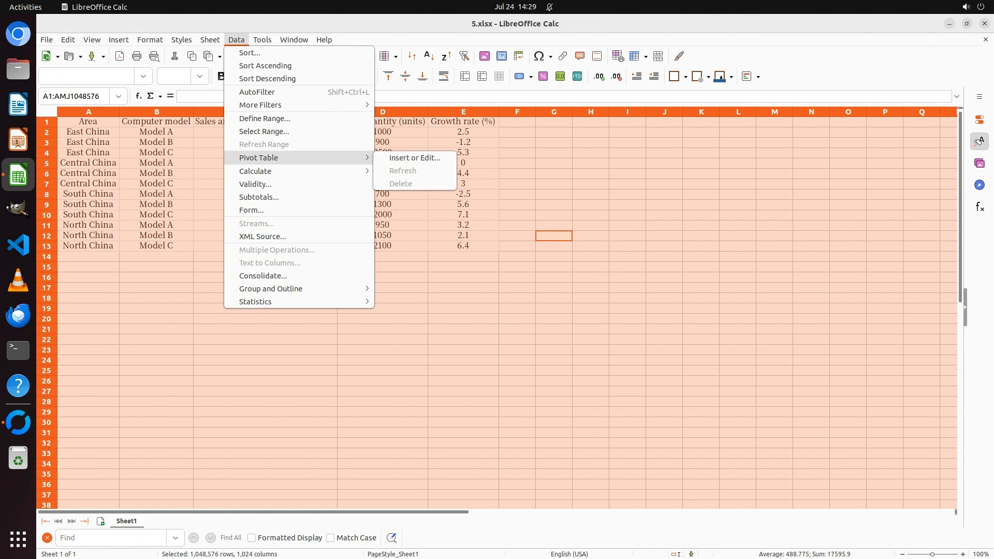This screenshot has width=994, height=559.
Task: Choose Insert or Edit pivot table
Action: tap(414, 158)
